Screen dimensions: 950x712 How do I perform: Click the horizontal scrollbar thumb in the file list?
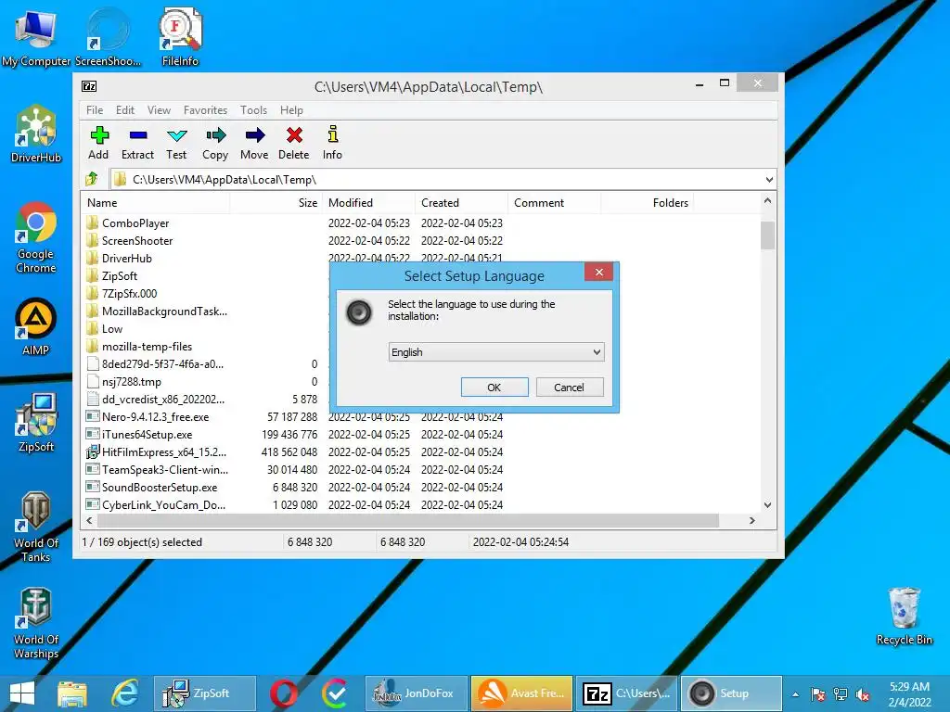(x=408, y=521)
